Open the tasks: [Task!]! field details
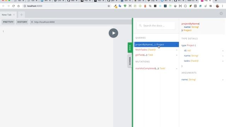The height and width of the screenshot is (127, 226). (191, 61)
